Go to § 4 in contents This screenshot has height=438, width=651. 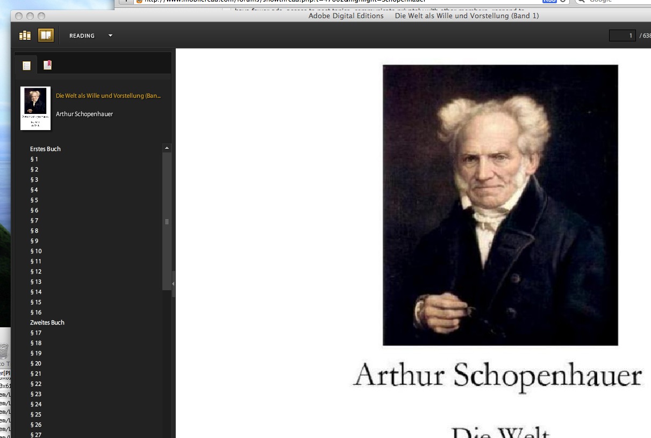[x=34, y=190]
